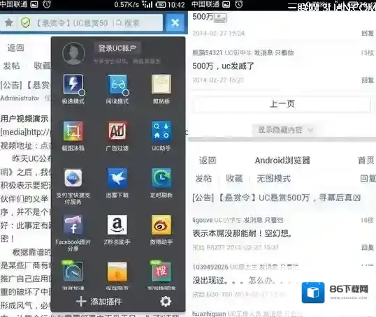The width and height of the screenshot is (376, 317).
Task: Open the Amazon Z秒杀助手 plugin
Action: 117,225
